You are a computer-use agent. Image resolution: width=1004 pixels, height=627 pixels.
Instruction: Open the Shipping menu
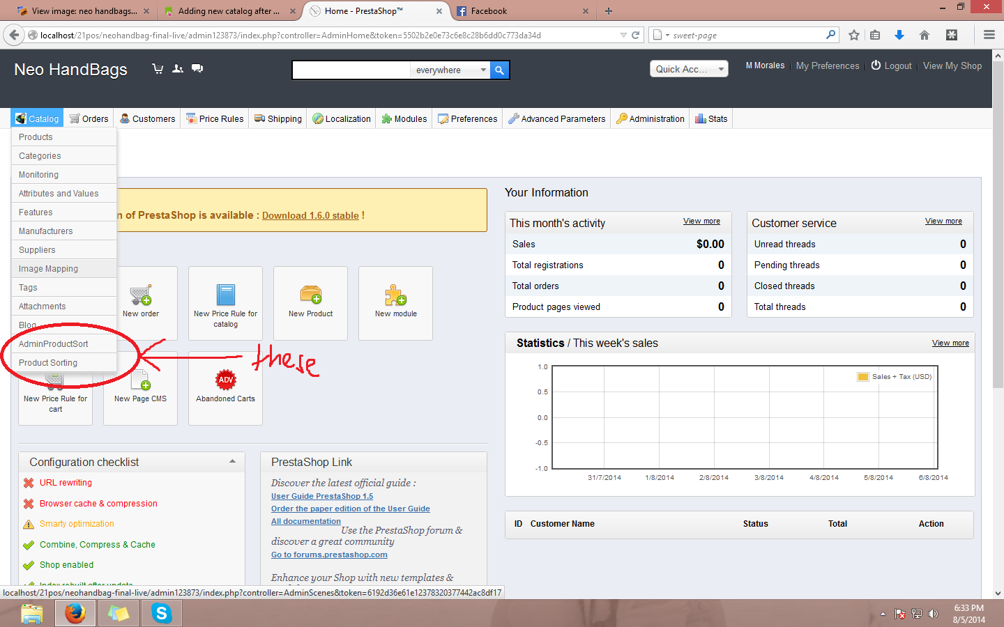tap(278, 118)
